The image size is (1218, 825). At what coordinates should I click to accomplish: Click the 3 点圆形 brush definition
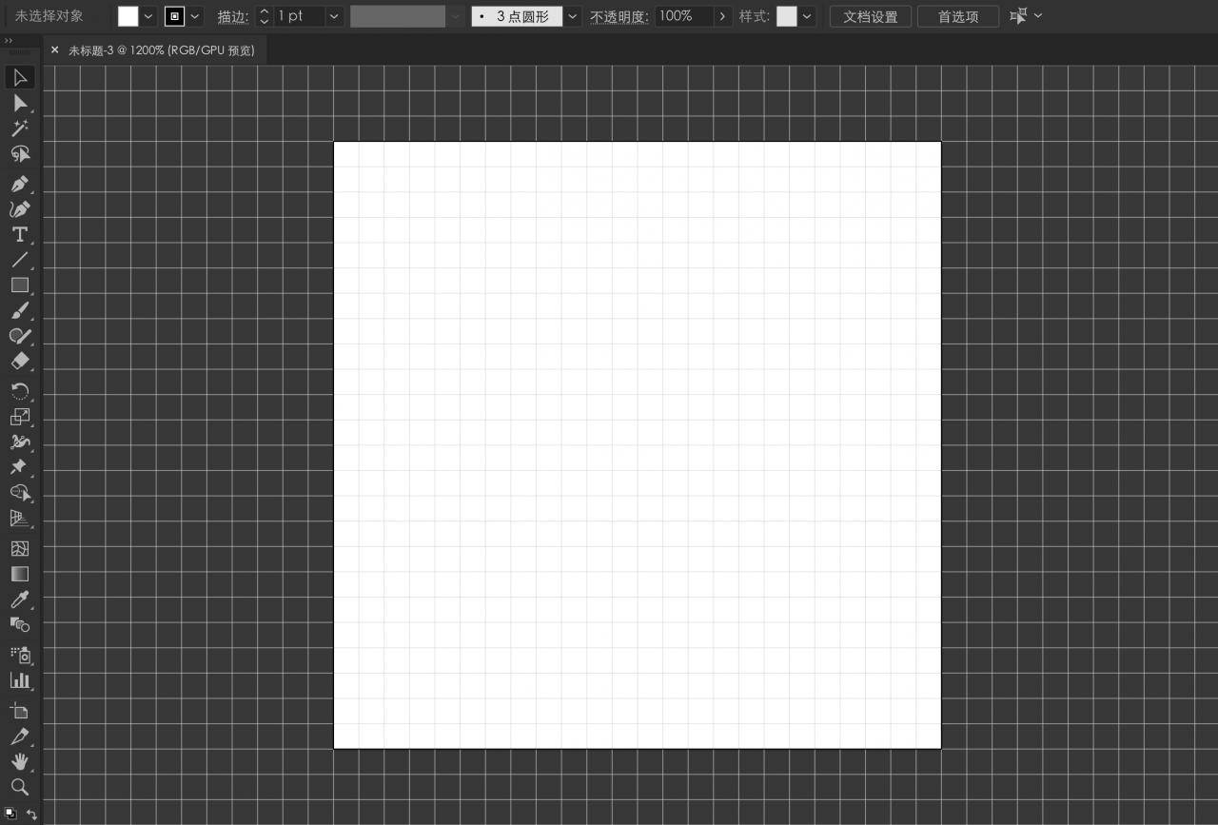517,16
